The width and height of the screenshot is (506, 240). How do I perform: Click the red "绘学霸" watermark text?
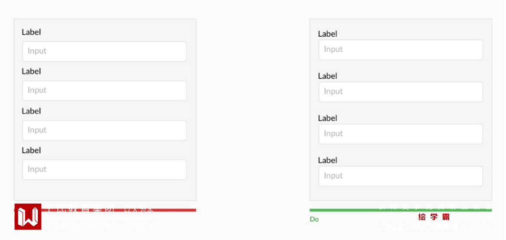pyautogui.click(x=434, y=217)
